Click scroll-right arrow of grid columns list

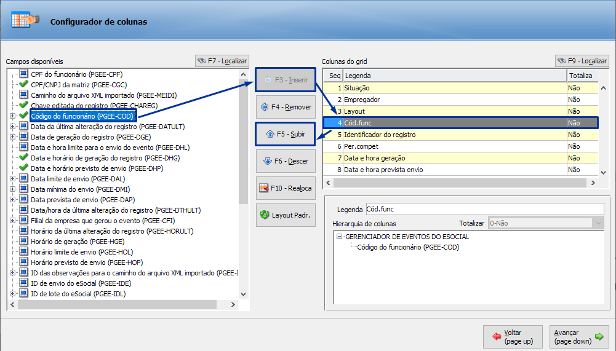point(593,183)
